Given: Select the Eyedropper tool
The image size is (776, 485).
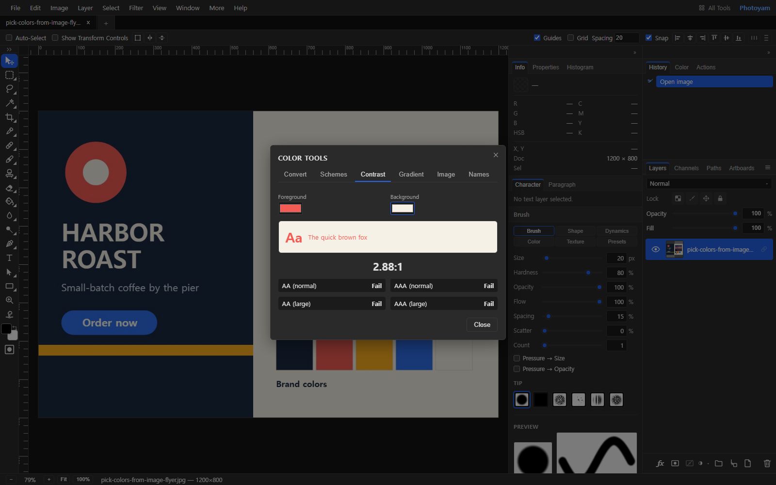Looking at the screenshot, I should coord(9,131).
